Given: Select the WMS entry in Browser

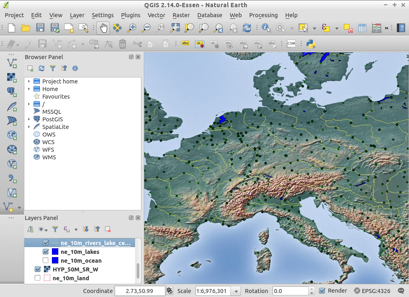Looking at the screenshot, I should click(x=49, y=157).
